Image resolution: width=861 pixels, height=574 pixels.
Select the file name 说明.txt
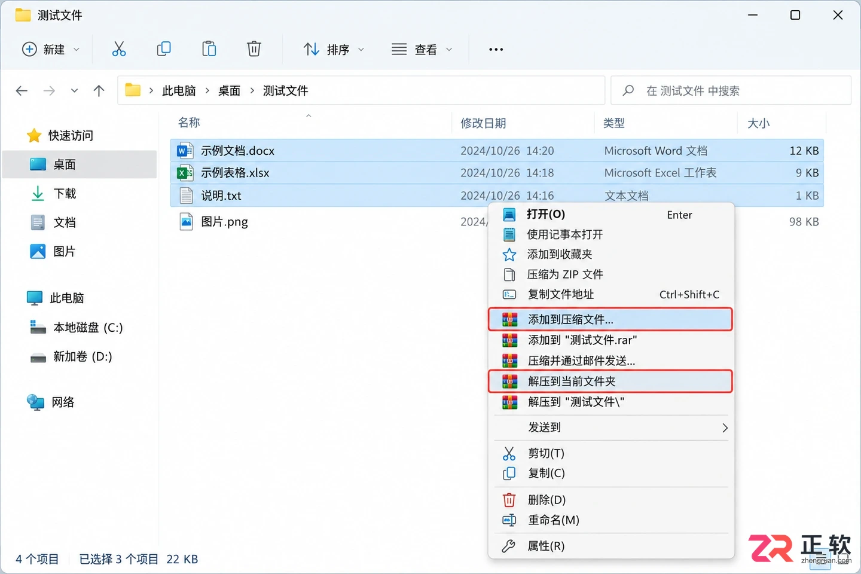[x=221, y=196]
